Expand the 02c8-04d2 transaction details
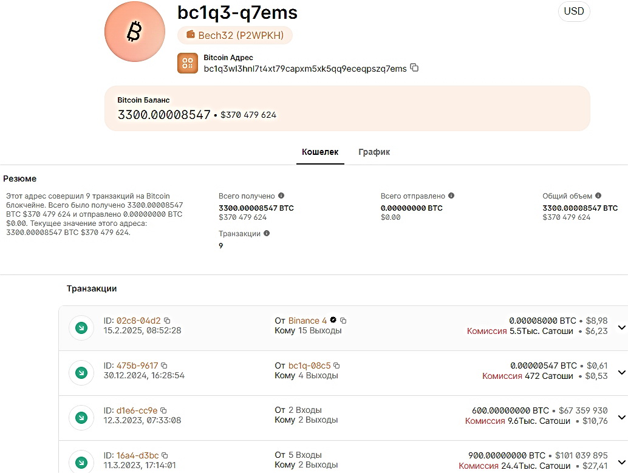Screen dimensions: 628x473 (621, 328)
